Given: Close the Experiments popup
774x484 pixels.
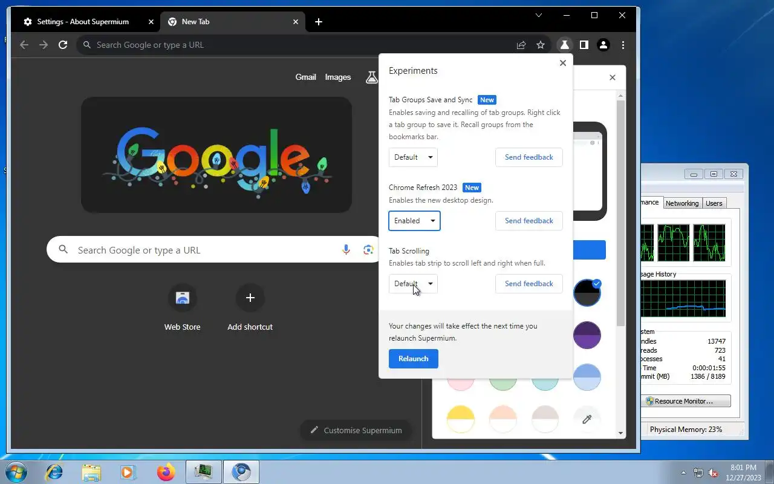Looking at the screenshot, I should (563, 63).
